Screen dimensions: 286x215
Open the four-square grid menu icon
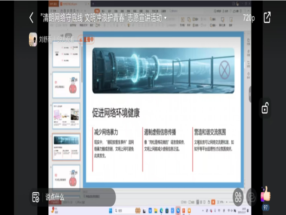(238, 196)
